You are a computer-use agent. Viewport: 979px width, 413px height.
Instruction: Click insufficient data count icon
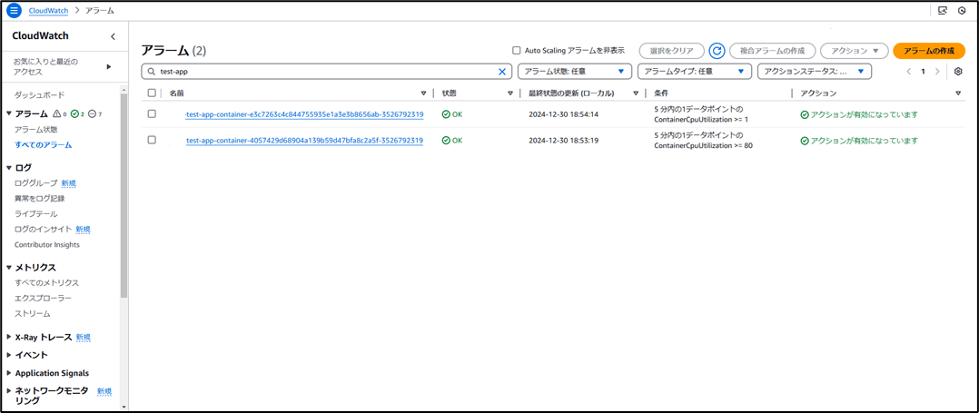click(92, 113)
